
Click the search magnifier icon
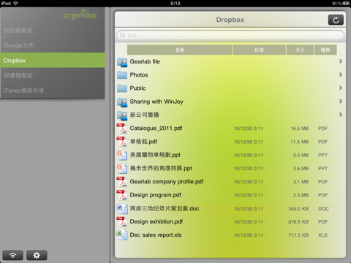122,35
